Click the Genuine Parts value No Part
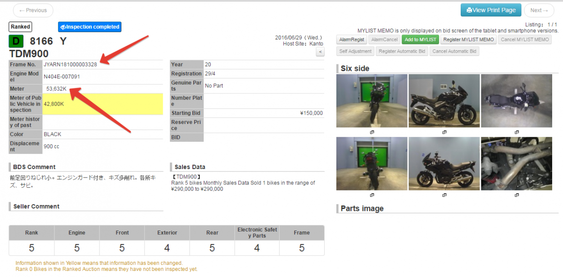 [x=214, y=86]
